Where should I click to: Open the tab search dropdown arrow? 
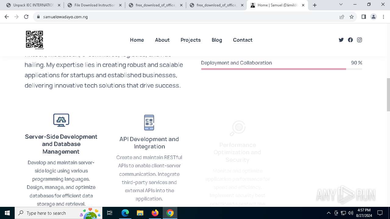341,5
